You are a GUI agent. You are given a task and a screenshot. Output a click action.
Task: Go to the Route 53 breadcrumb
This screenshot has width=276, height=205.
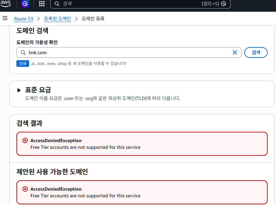click(x=24, y=19)
